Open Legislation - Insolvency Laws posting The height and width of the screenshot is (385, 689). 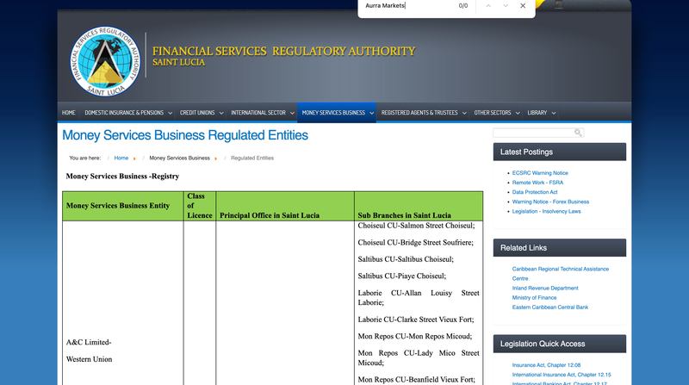point(546,212)
